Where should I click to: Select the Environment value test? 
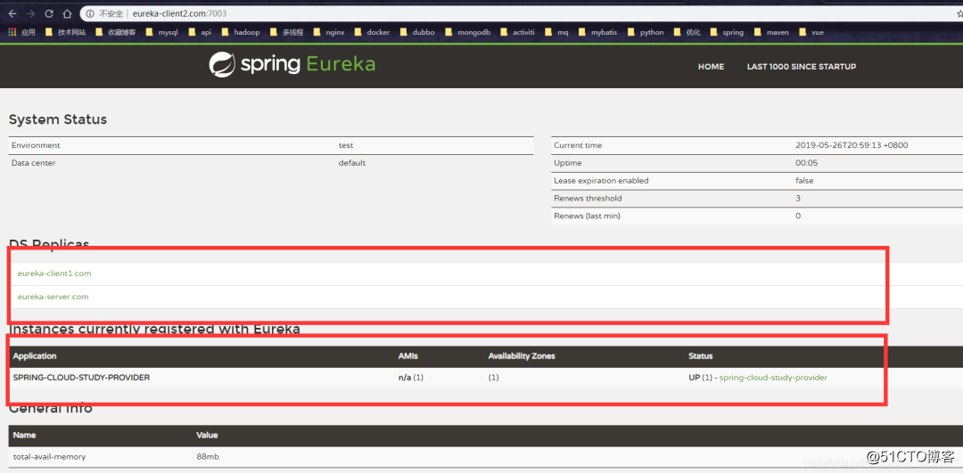click(x=346, y=145)
